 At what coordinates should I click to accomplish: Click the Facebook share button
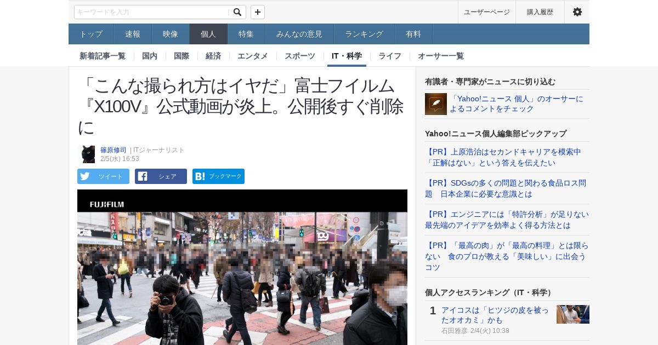[161, 176]
